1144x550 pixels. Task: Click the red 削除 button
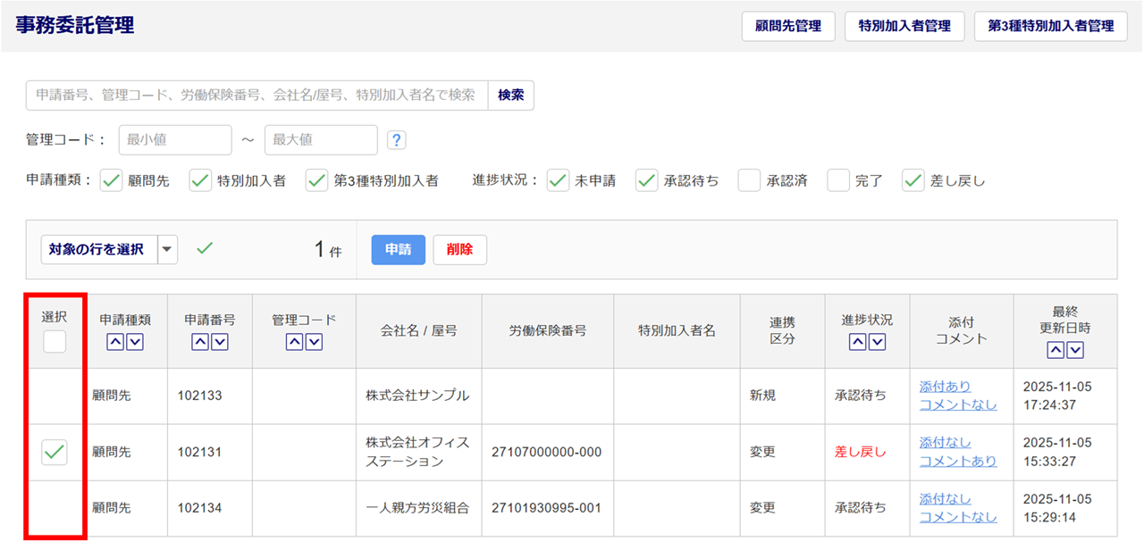click(459, 250)
